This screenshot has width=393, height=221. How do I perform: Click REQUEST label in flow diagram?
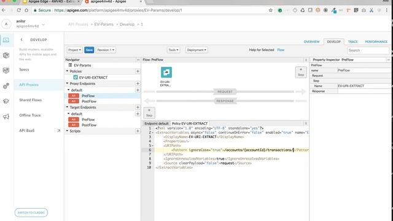(x=225, y=91)
